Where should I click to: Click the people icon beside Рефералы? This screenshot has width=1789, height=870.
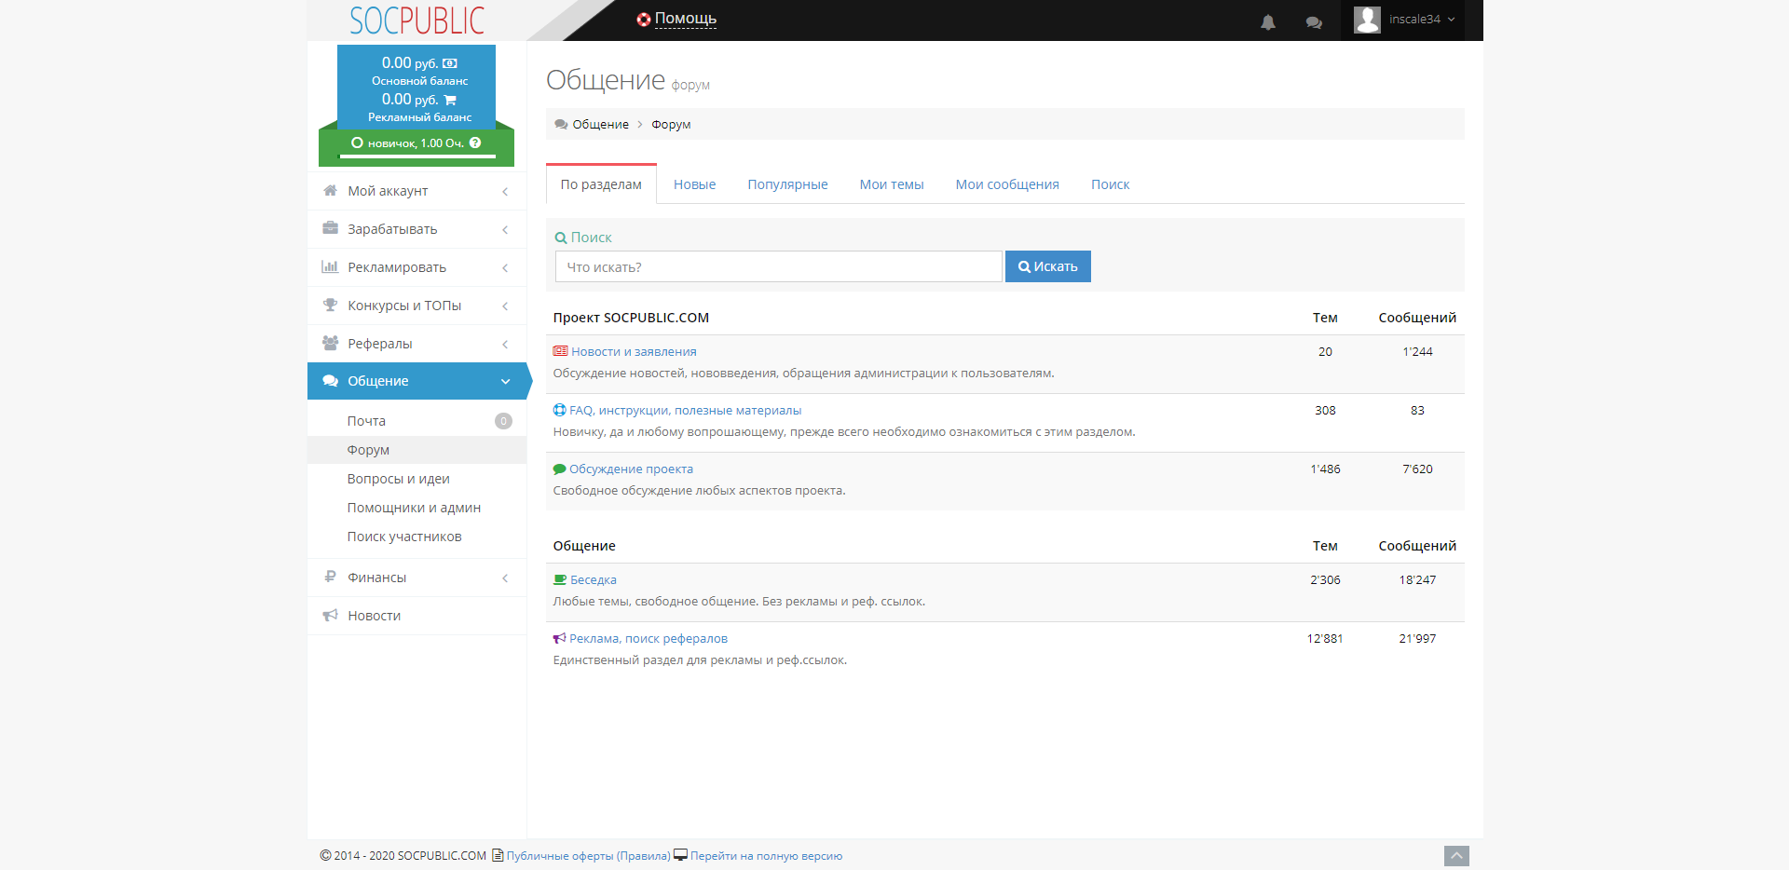pos(330,343)
